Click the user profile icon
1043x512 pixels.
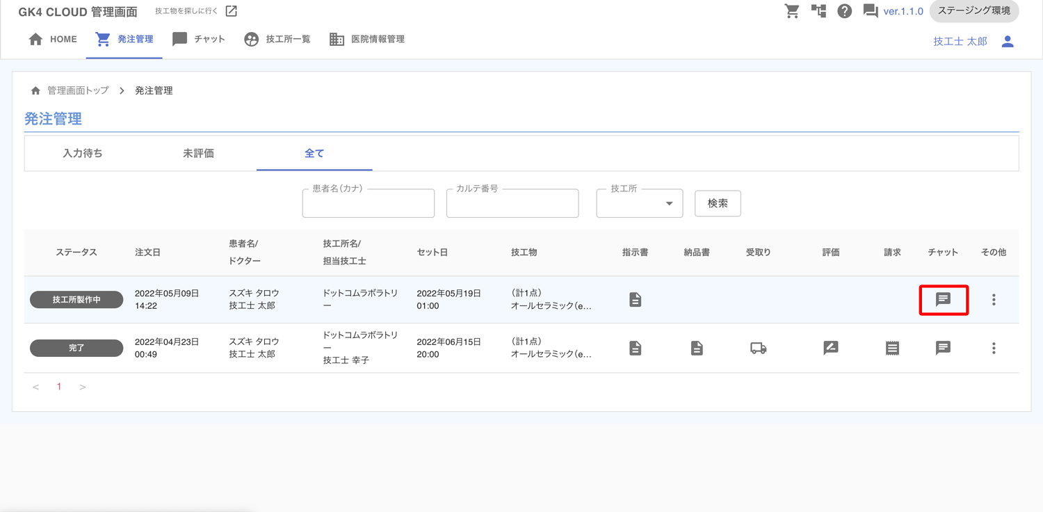(x=1007, y=42)
